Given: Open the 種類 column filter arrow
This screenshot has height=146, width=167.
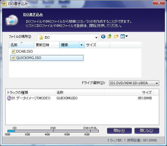Looking at the screenshot, I should (82, 45).
